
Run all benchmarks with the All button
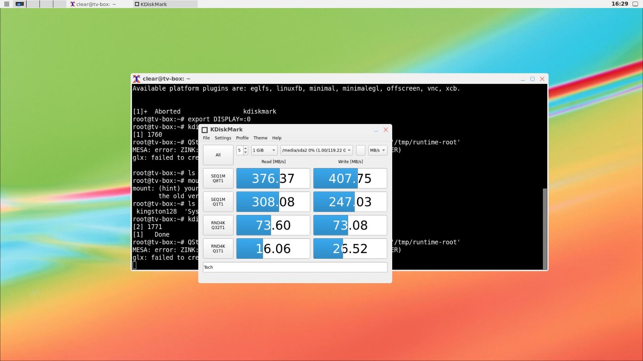click(218, 155)
